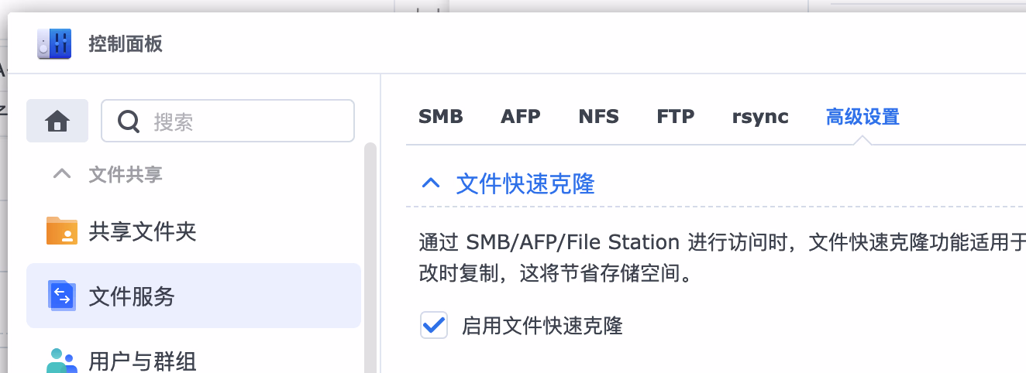Open 用户与群组 in the sidebar
This screenshot has height=373, width=1026.
tap(143, 361)
